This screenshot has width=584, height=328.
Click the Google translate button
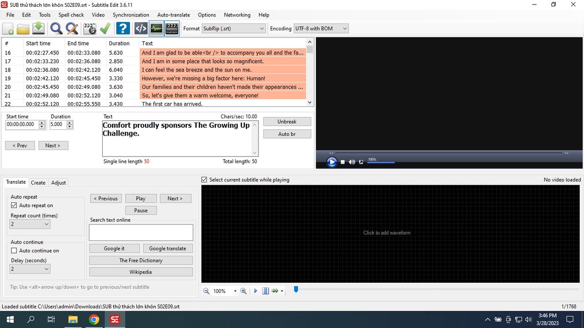[167, 248]
